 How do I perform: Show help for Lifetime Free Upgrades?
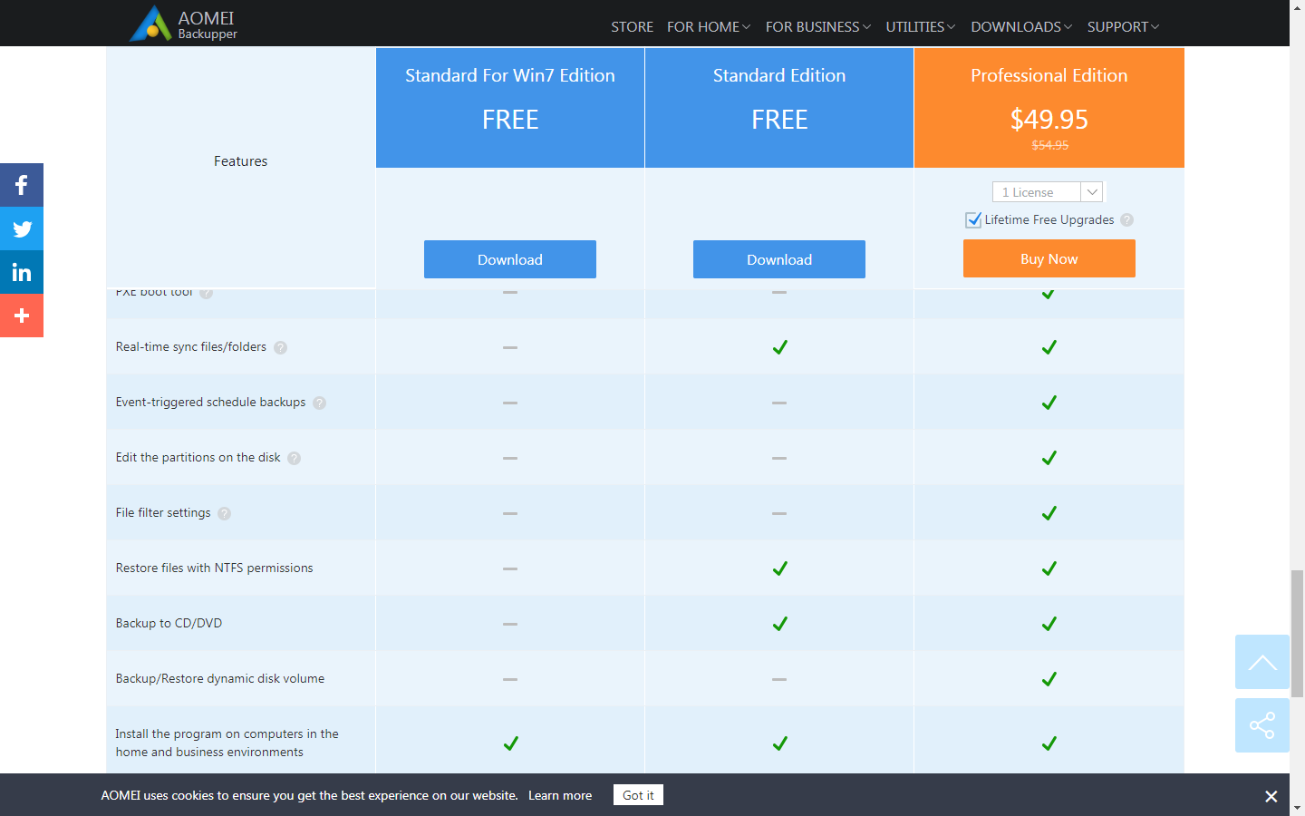pyautogui.click(x=1127, y=219)
